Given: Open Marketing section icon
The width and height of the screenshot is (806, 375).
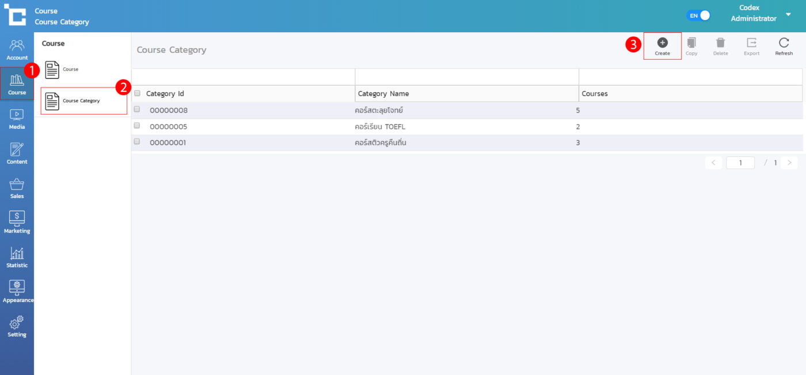Looking at the screenshot, I should pos(17,222).
